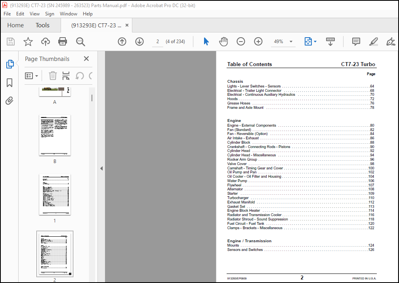
Task: Switch to the Home tab
Action: 15,25
